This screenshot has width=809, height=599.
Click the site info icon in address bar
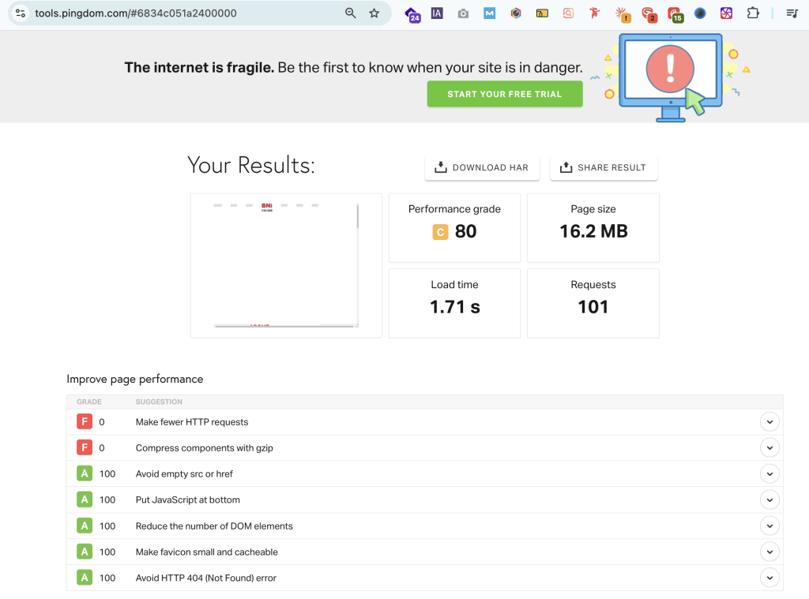[21, 13]
